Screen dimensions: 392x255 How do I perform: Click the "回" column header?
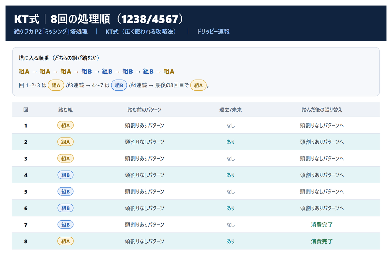(26, 110)
